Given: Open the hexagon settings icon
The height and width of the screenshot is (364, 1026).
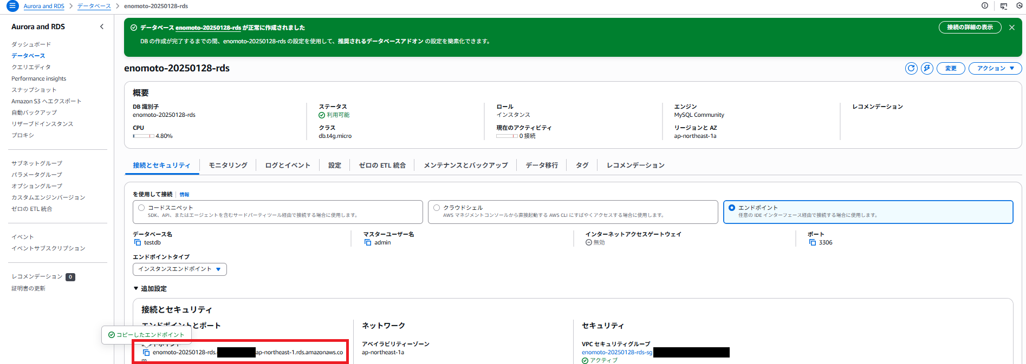Looking at the screenshot, I should pyautogui.click(x=1019, y=6).
